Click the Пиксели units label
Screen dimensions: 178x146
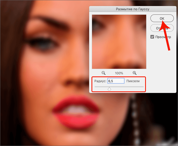tap(133, 81)
